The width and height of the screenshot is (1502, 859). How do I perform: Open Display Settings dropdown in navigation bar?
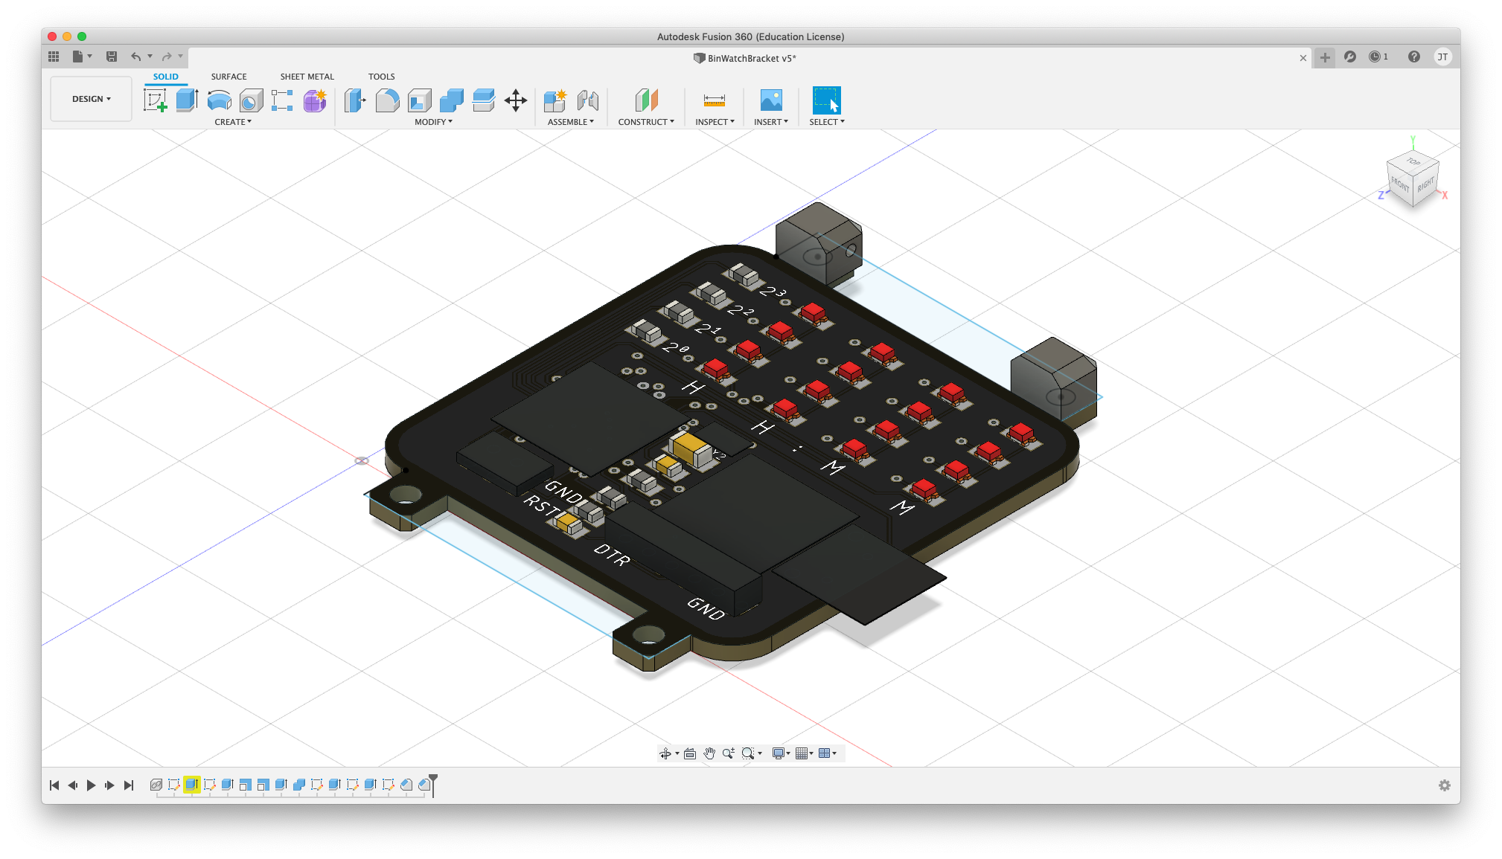(x=781, y=753)
